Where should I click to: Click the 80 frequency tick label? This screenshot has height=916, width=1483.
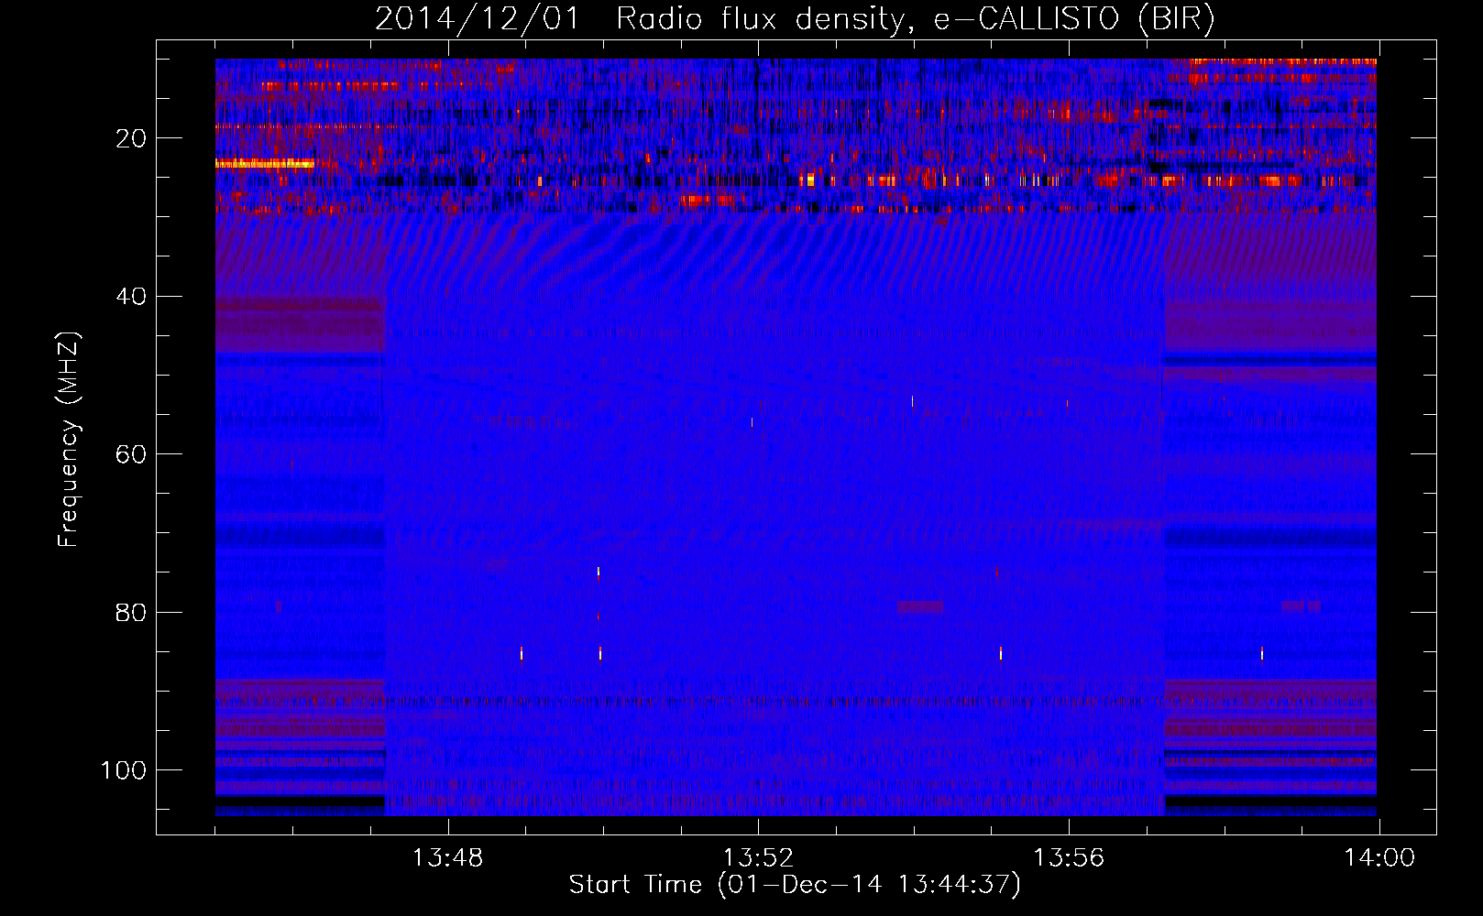131,612
